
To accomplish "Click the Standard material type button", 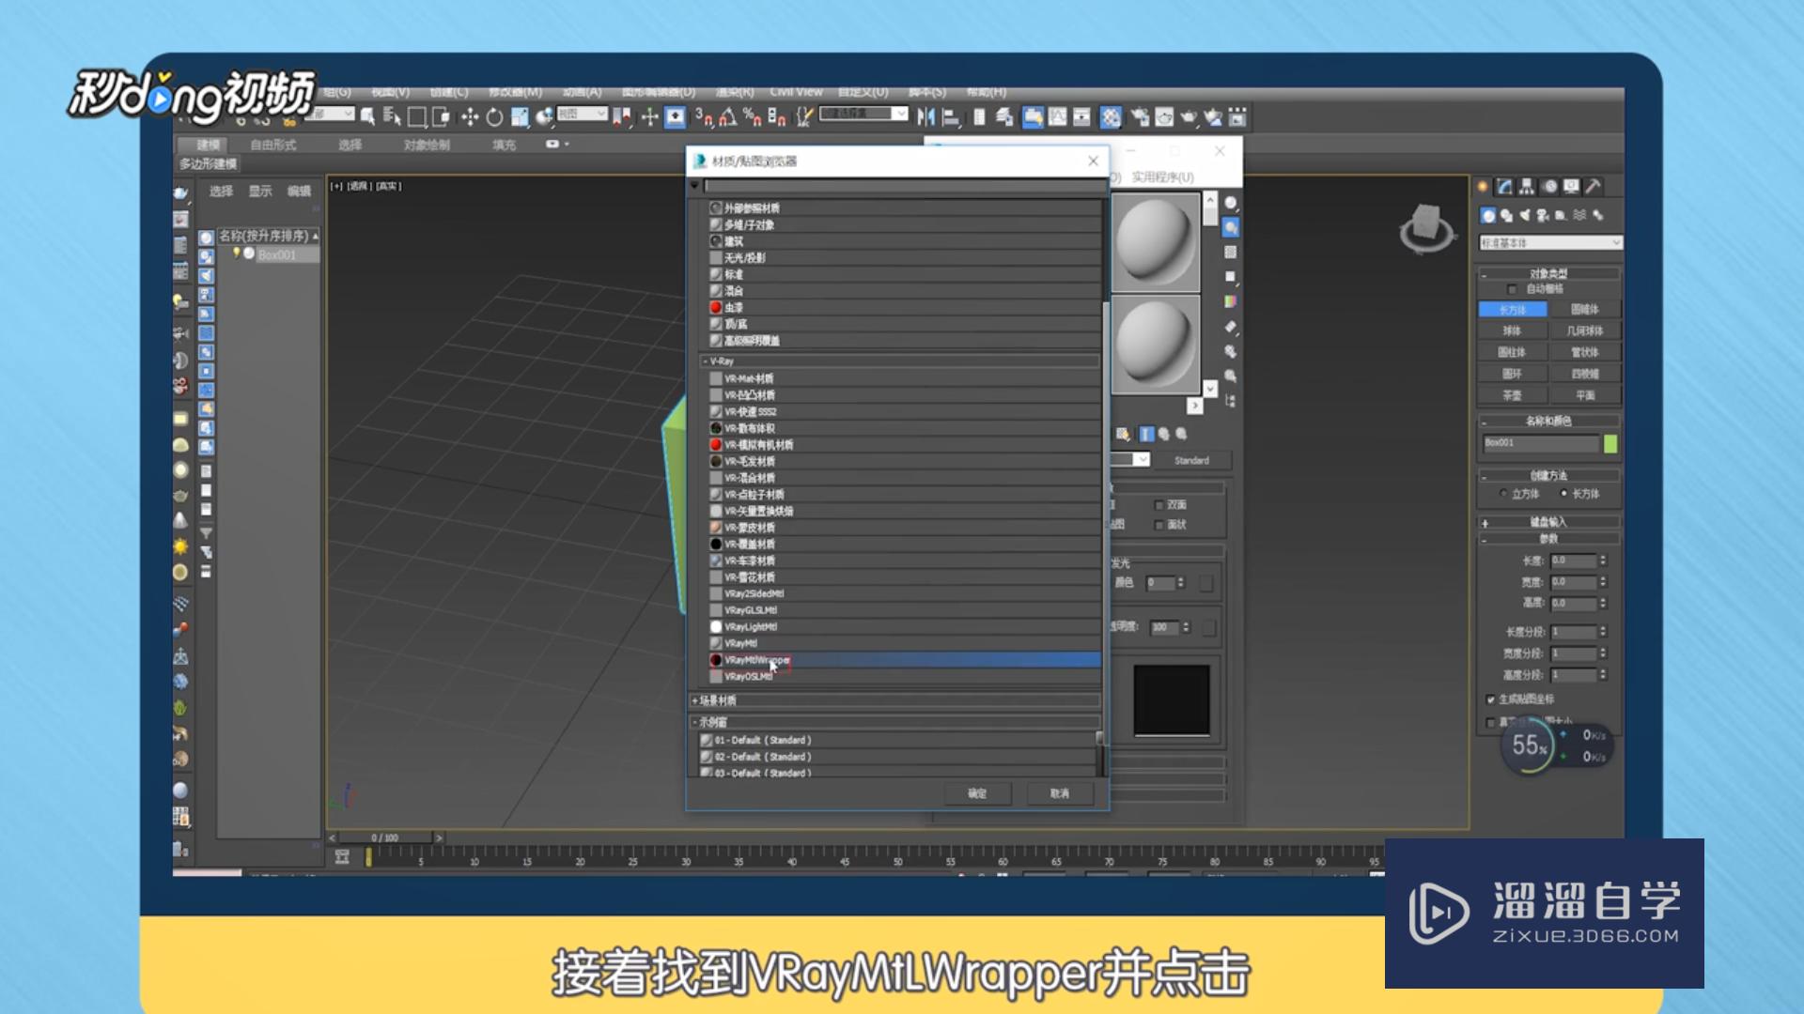I will [x=1191, y=460].
